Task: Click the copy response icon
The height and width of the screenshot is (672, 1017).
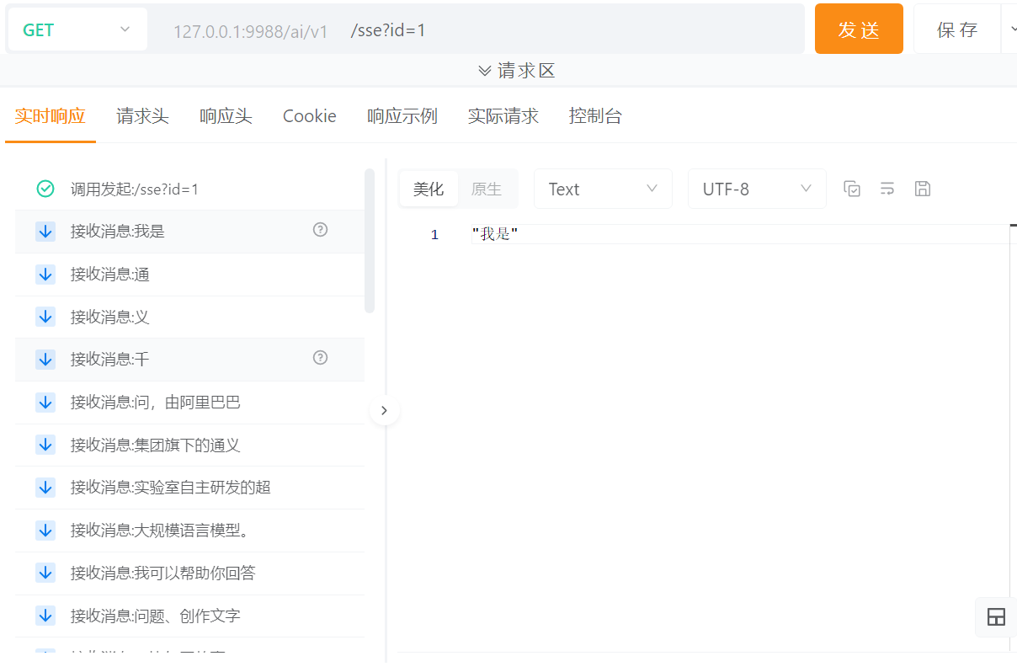Action: 852,189
